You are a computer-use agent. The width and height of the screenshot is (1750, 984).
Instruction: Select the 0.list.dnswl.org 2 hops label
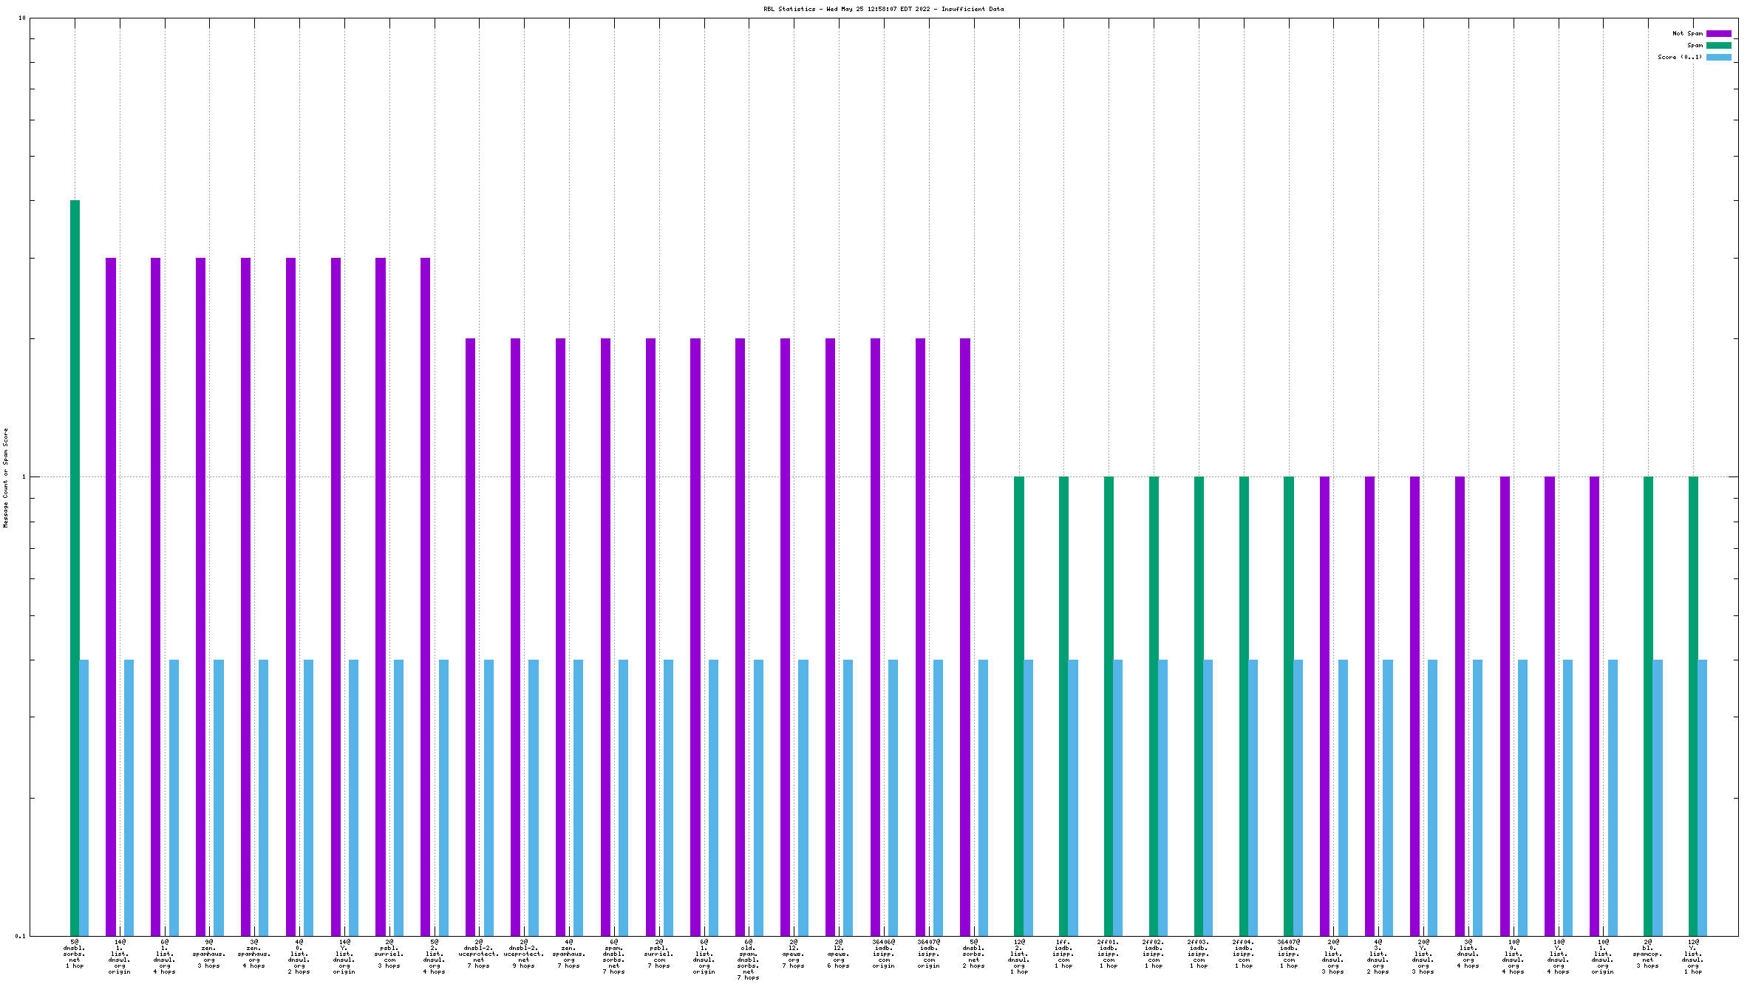299,957
